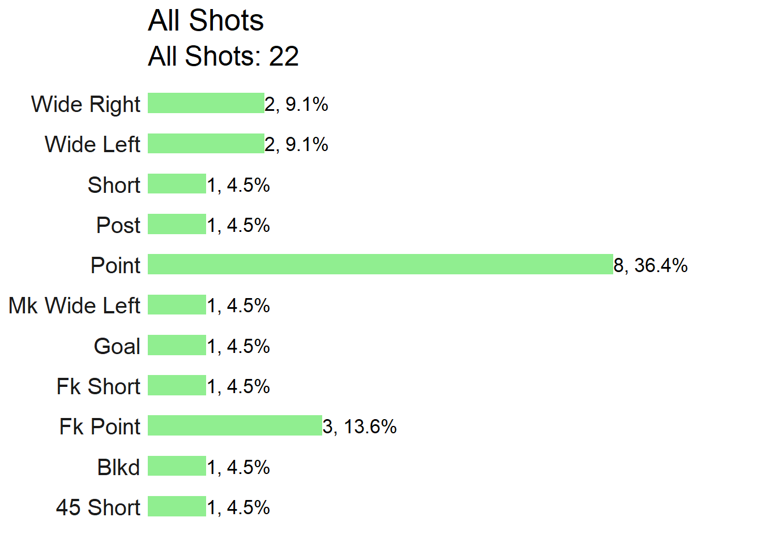
Task: Select the Goal bar
Action: (177, 345)
